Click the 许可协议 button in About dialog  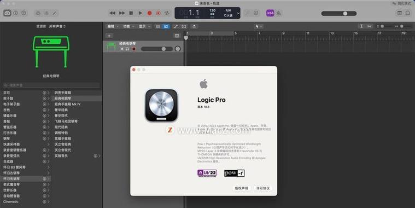click(263, 188)
